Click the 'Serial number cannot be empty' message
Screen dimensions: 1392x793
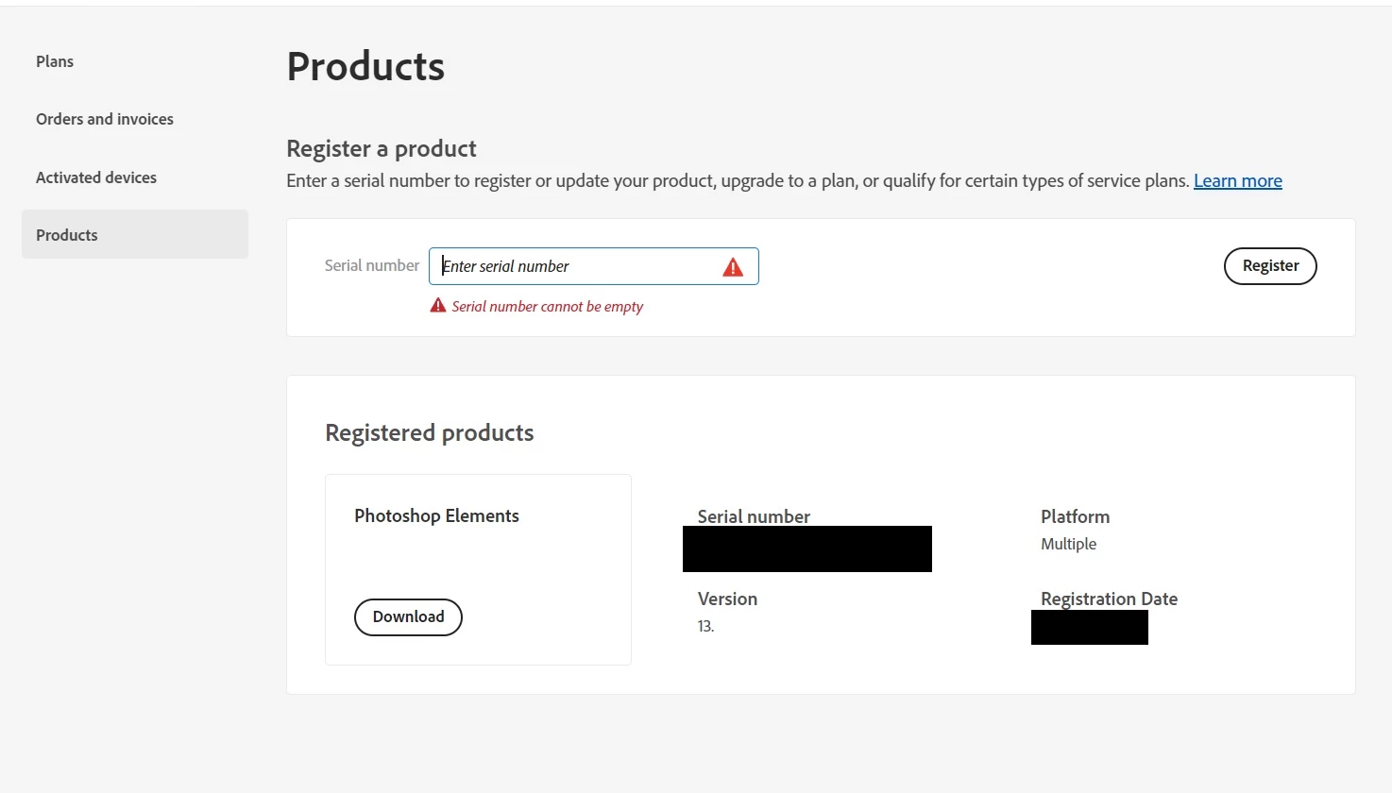click(548, 306)
